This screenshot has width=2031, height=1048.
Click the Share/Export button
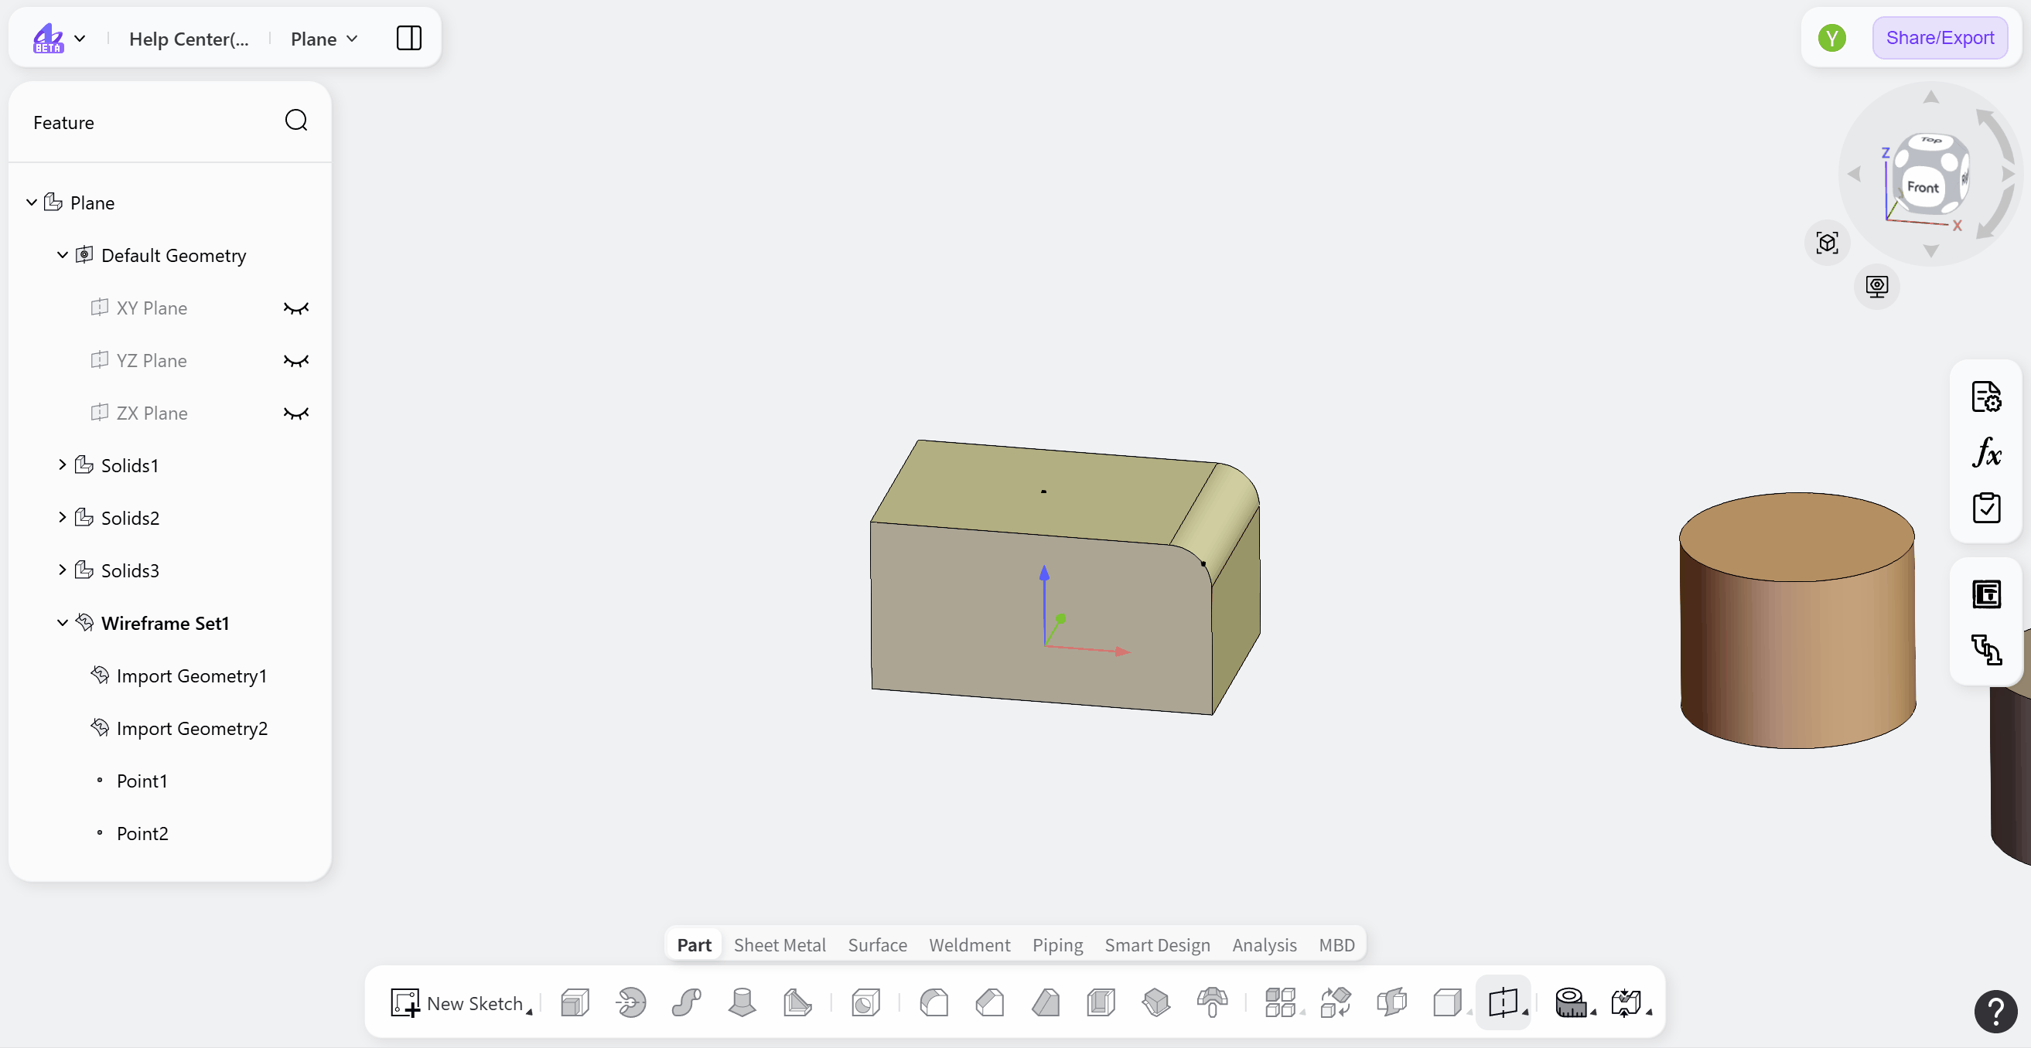pos(1939,38)
